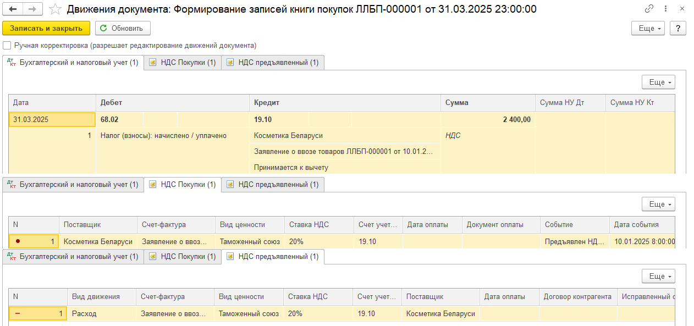Image resolution: width=694 pixels, height=326 pixels.
Task: Click the Кредит column header
Action: (x=345, y=103)
